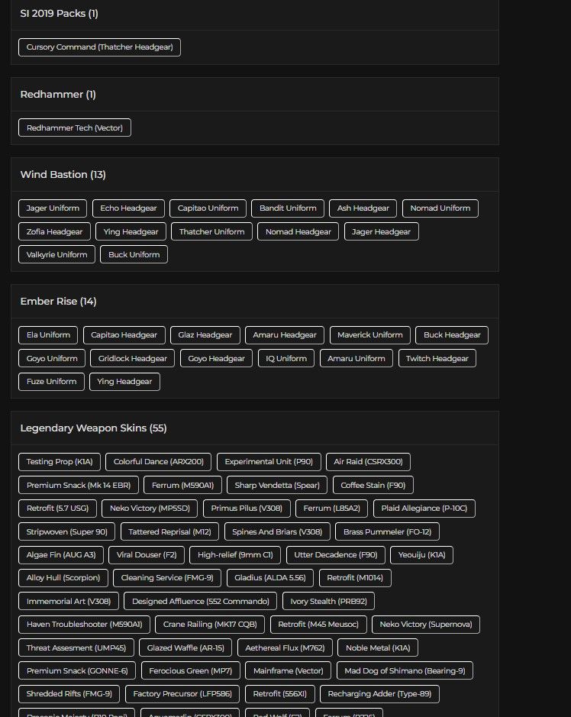This screenshot has height=717, width=571.
Task: Click the Ela Uniform tag
Action: [48, 335]
